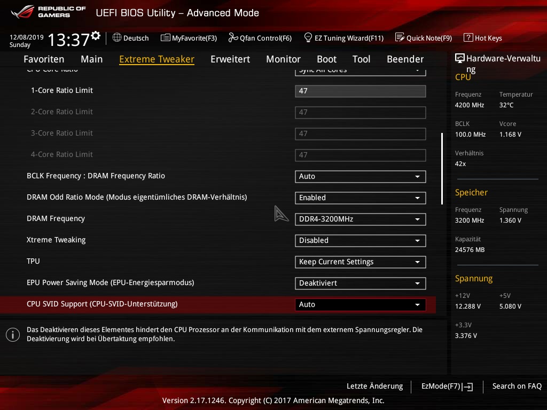Click the info icon beside help text
Viewport: 547px width, 410px height.
[13, 335]
